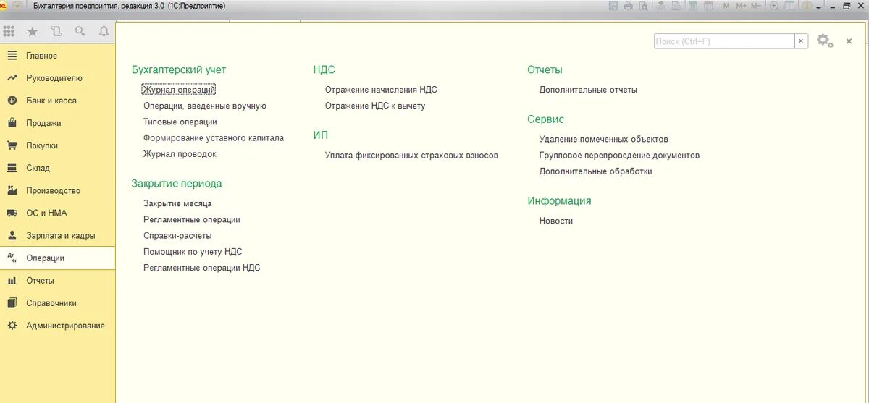The height and width of the screenshot is (403, 869).
Task: Close the functions menu with the x icon
Action: (849, 42)
